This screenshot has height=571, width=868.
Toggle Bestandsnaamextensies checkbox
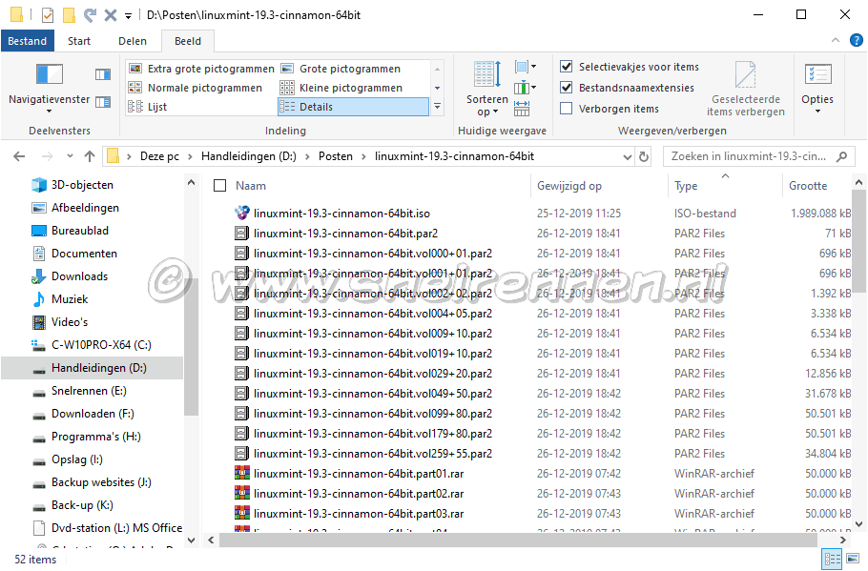click(566, 88)
